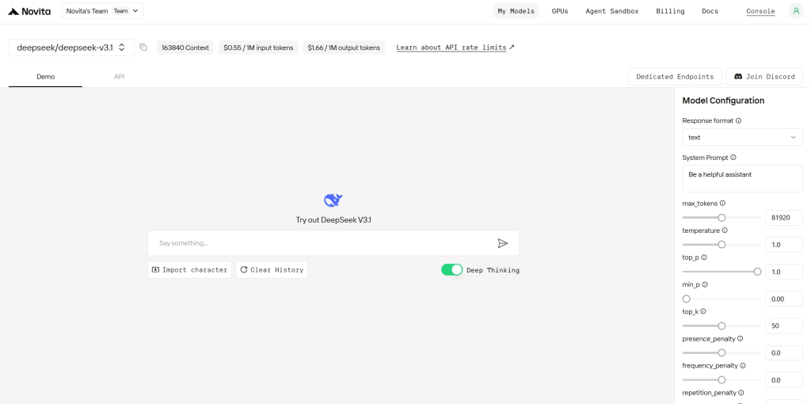Expand the Novita's Team dropdown
This screenshot has height=404, width=811.
tap(103, 11)
